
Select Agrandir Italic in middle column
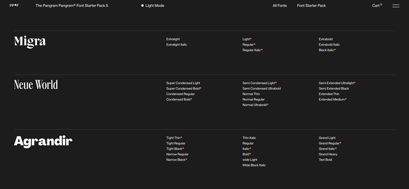point(246,149)
